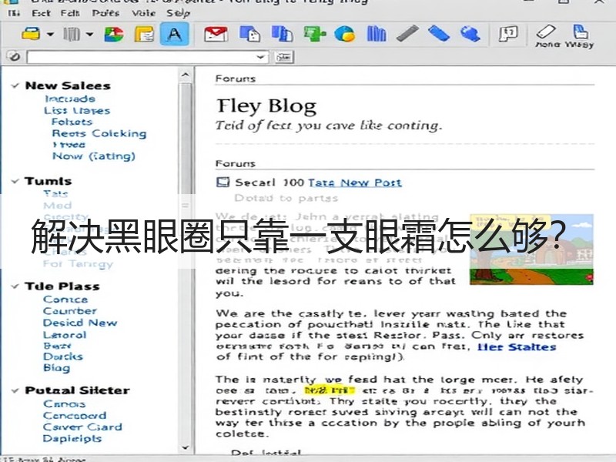This screenshot has width=616, height=462.
Task: Click the blue document icon at the toolbar's end
Action: pyautogui.click(x=581, y=32)
